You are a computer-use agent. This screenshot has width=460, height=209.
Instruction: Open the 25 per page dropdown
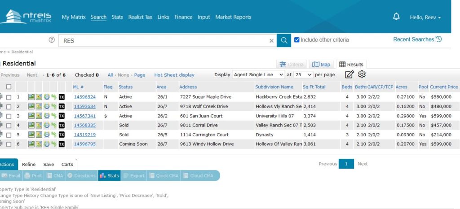(x=303, y=74)
